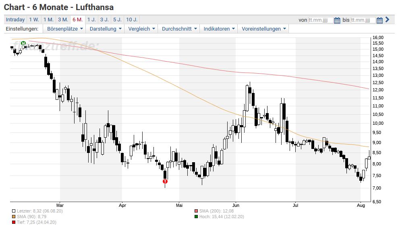Apply date range with arrow button
The width and height of the screenshot is (398, 225).
pyautogui.click(x=387, y=20)
